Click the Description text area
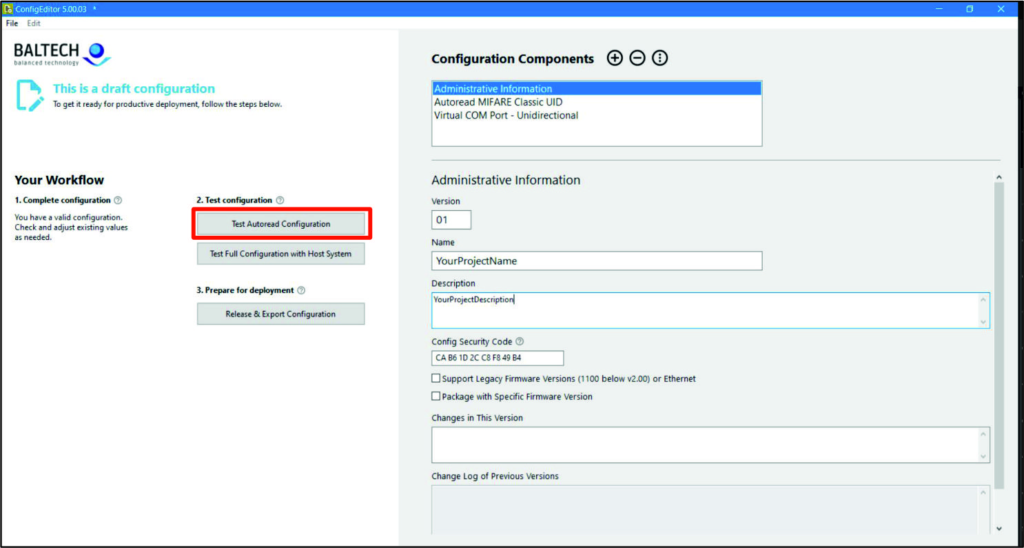The image size is (1024, 548). (x=710, y=310)
